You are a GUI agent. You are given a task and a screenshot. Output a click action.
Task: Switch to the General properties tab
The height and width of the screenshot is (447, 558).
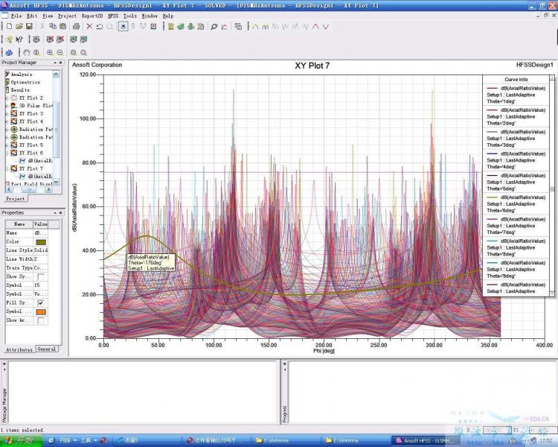pos(47,349)
